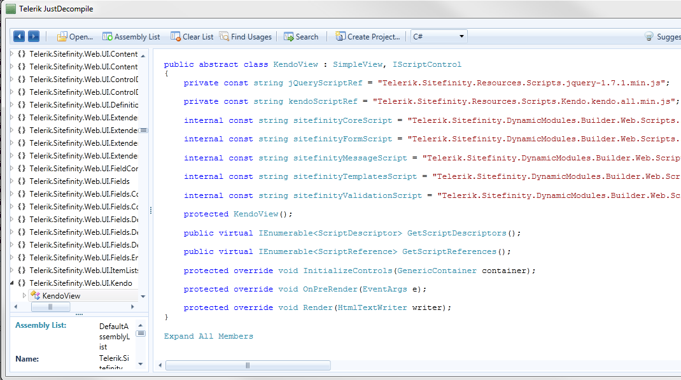Click the namespace icon beside Telerik.Sitefinity.Web.UI.ItemLists
Screen dimensions: 681x380
[x=22, y=271]
